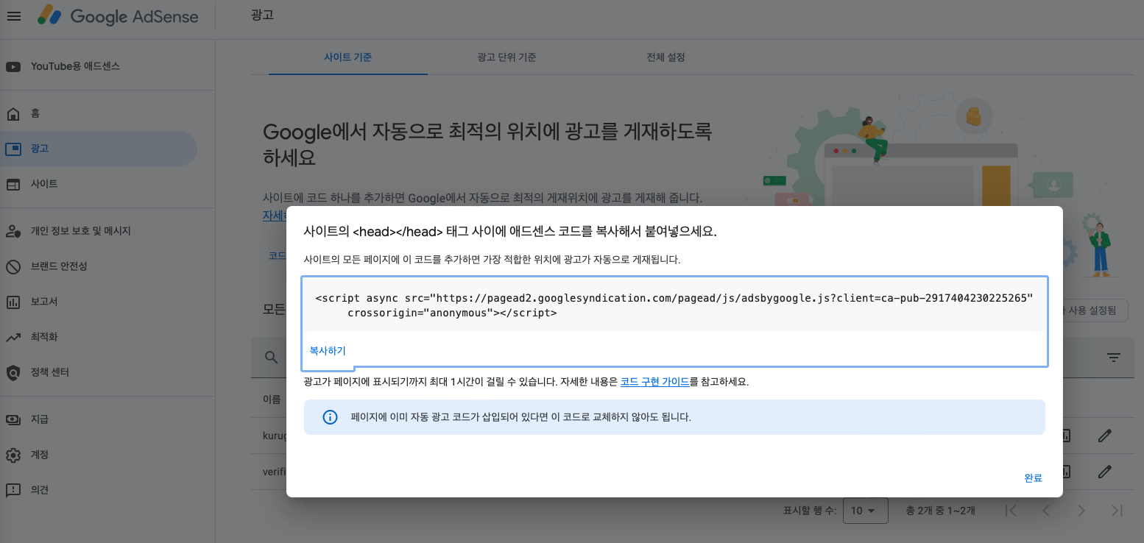Click the 광고 ads icon in the sidebar

[13, 149]
